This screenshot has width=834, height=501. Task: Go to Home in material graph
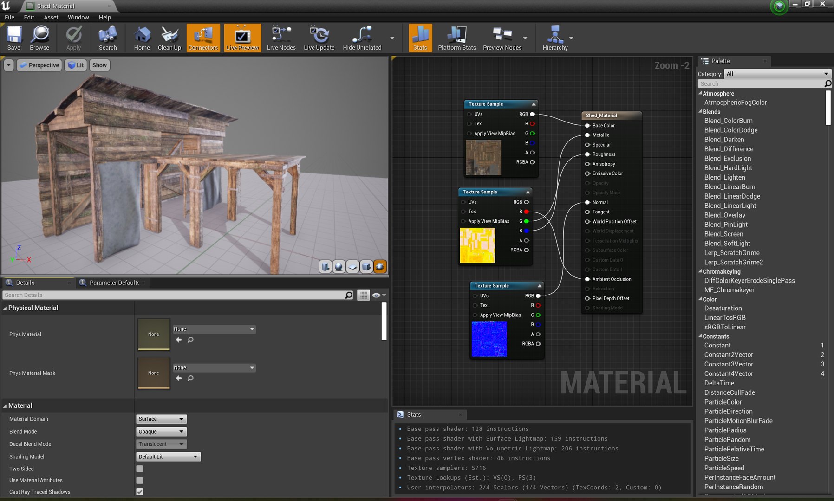click(x=142, y=38)
